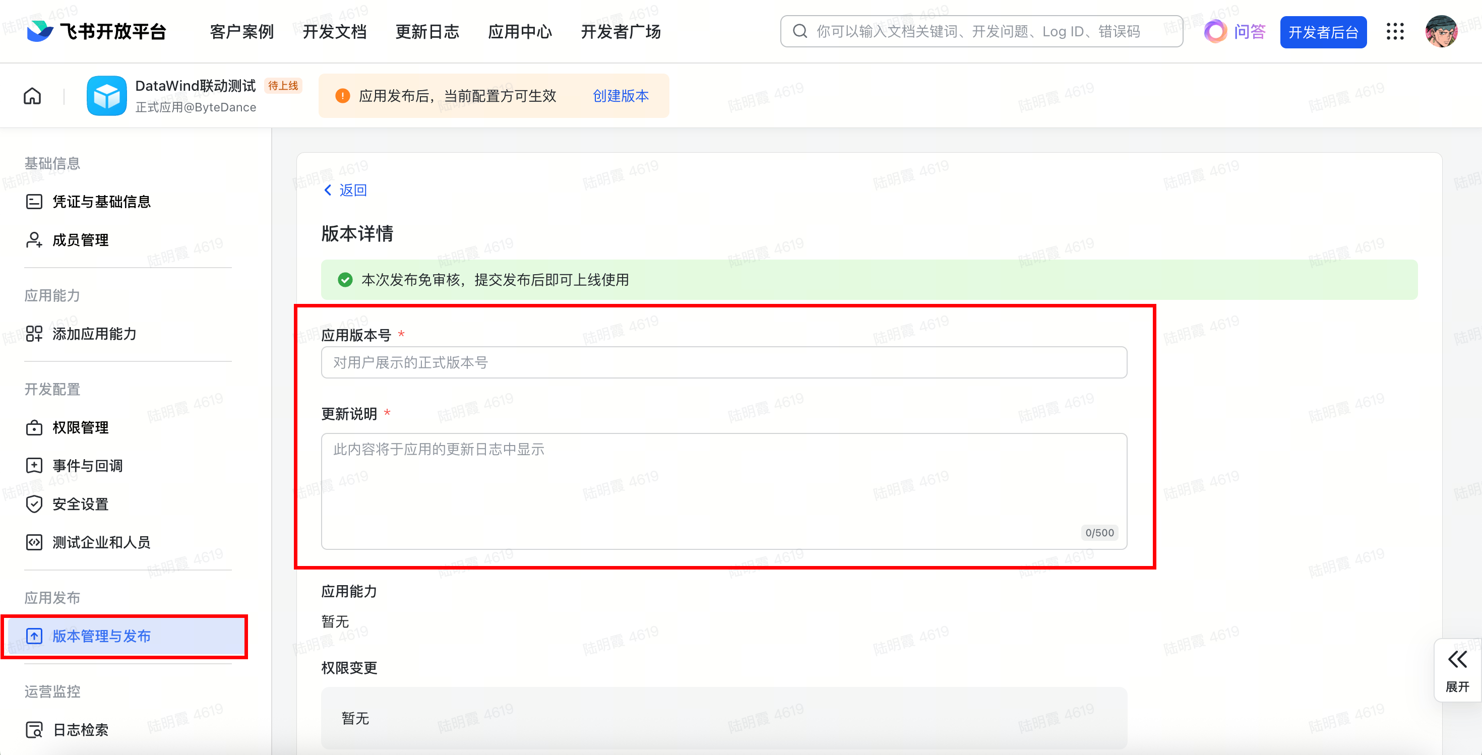Click into the 更新说明 text area
Image resolution: width=1482 pixels, height=755 pixels.
point(723,490)
